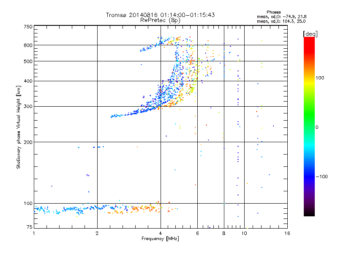Image resolution: width=338 pixels, height=254 pixels.
Task: Click the '8' x-axis tick label
Action: point(224,233)
